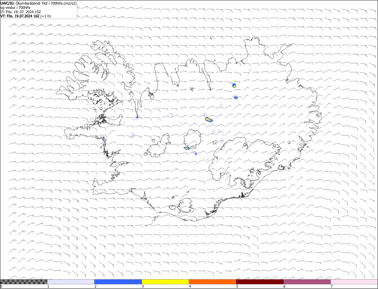Screen dimensions: 378x289
Task: Click the dark red legend swatch (5–6)
Action: click(x=260, y=282)
